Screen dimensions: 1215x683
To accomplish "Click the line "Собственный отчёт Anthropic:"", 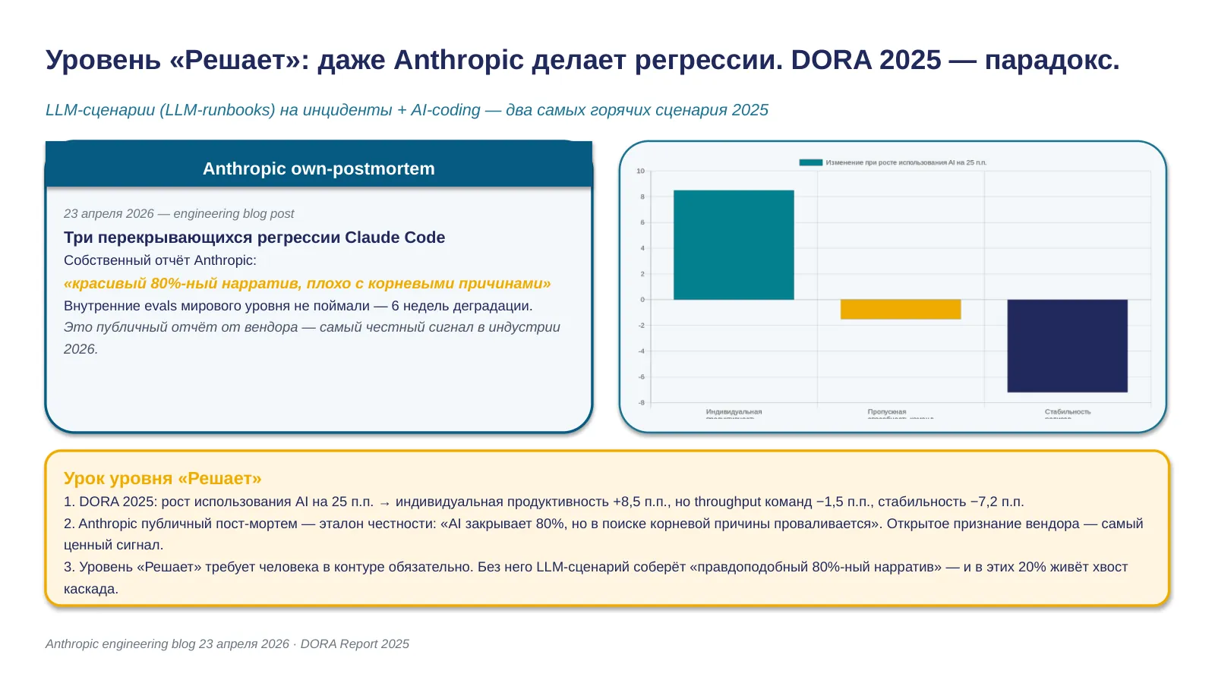I will pyautogui.click(x=160, y=260).
